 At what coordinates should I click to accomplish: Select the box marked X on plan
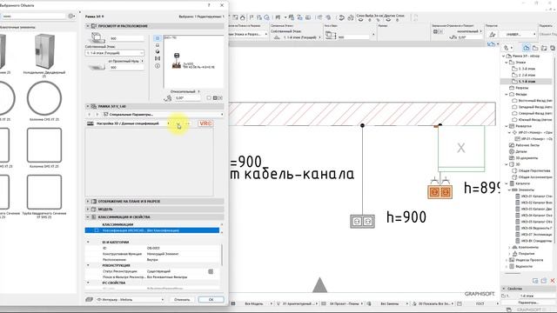[x=461, y=149]
